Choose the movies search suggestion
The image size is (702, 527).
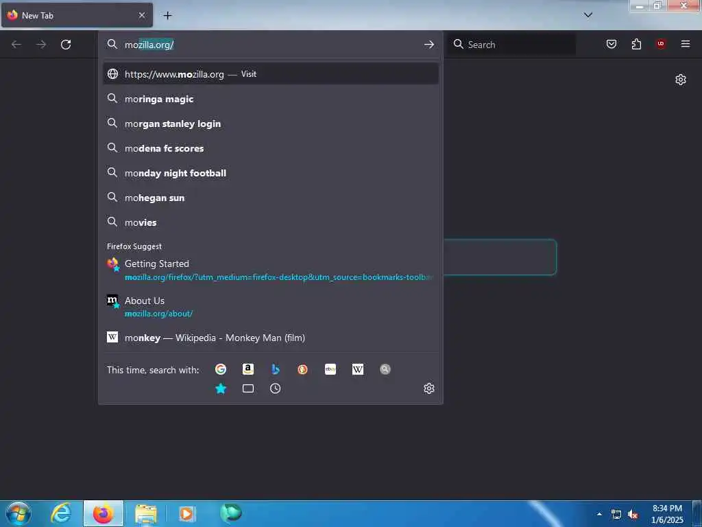coord(270,222)
